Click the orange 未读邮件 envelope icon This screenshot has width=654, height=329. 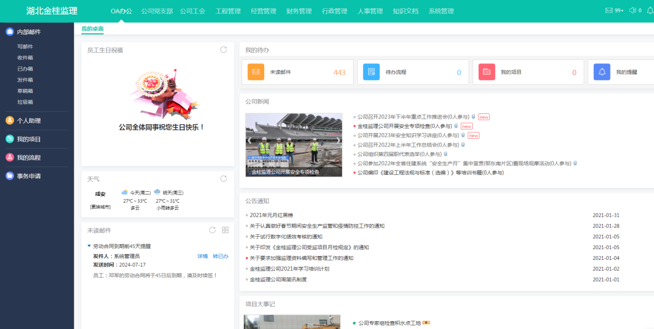(x=256, y=72)
